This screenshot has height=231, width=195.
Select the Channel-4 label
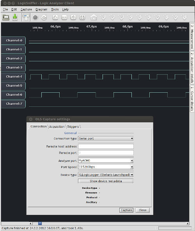pyautogui.click(x=13, y=77)
